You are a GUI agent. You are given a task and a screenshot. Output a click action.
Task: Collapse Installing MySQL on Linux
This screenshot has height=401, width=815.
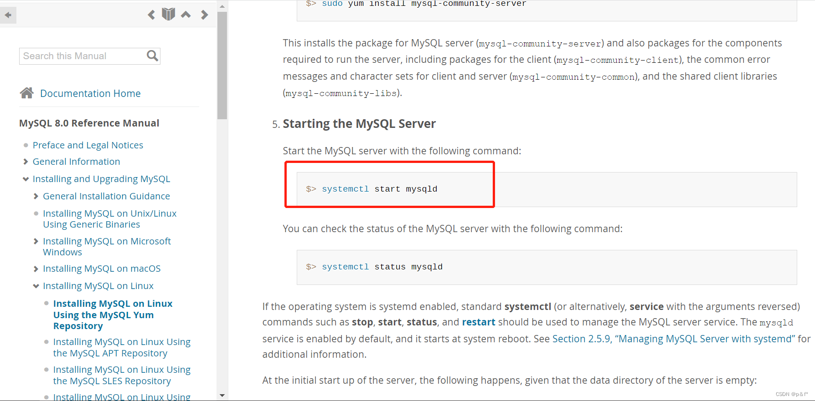tap(36, 286)
